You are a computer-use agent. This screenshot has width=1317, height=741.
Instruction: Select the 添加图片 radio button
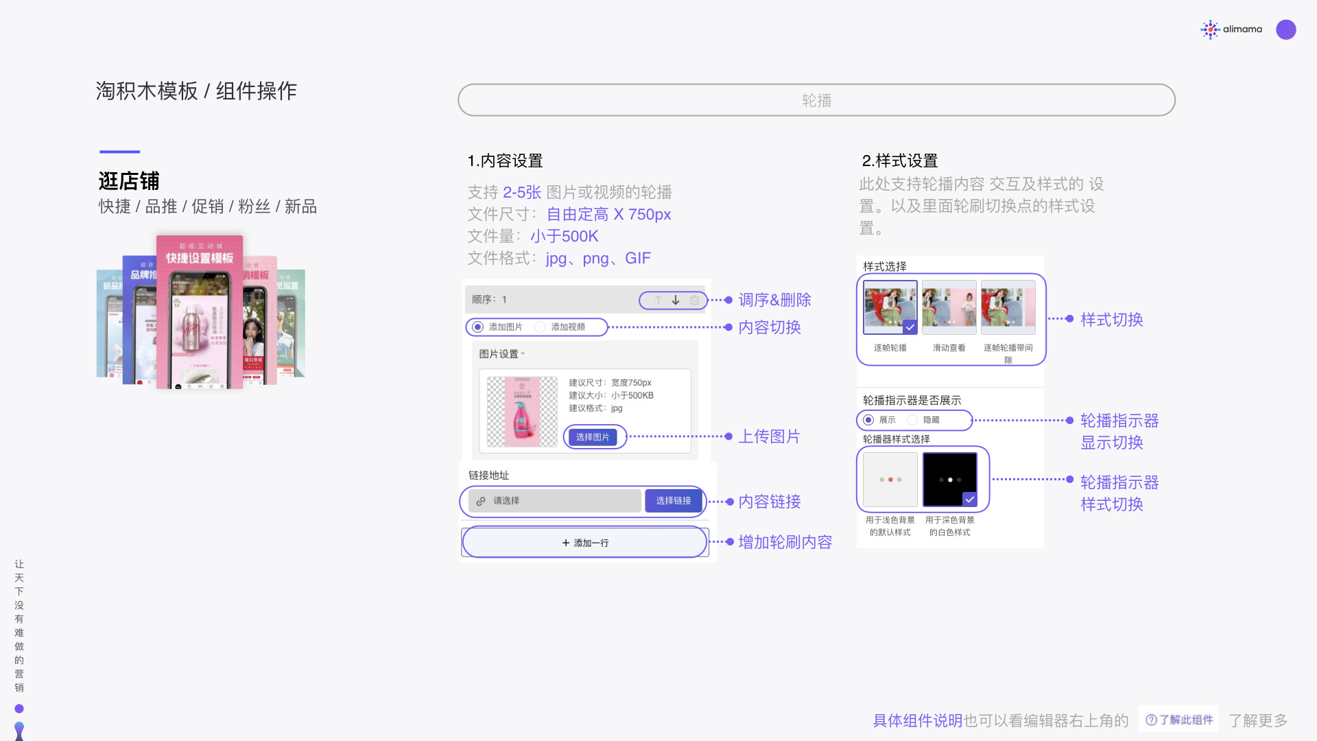[x=477, y=327]
